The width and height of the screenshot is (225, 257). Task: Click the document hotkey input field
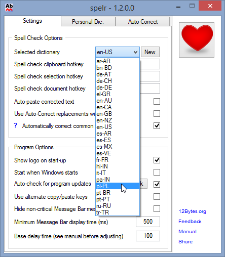pos(150,89)
